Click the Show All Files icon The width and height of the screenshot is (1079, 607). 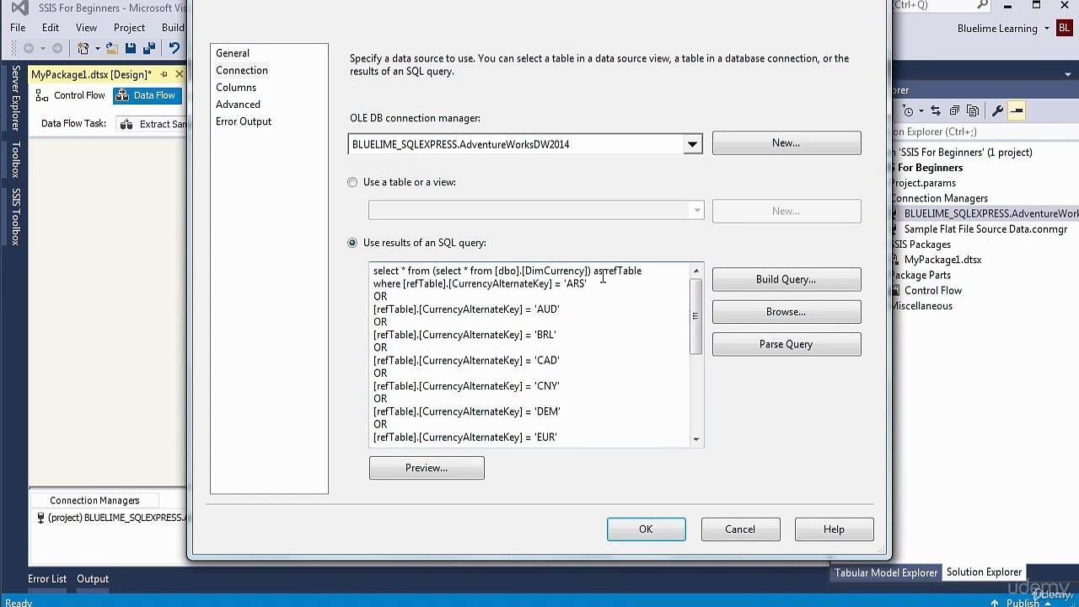coord(973,111)
